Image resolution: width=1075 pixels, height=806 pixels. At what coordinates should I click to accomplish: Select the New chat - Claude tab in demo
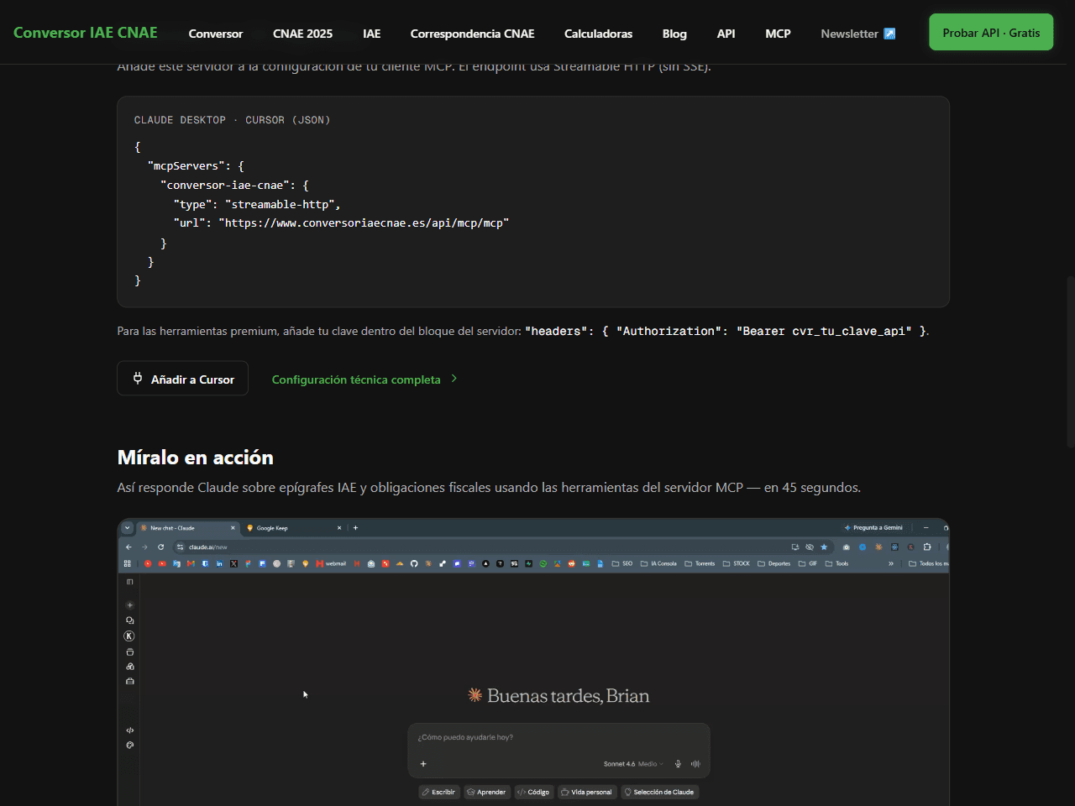tap(186, 528)
